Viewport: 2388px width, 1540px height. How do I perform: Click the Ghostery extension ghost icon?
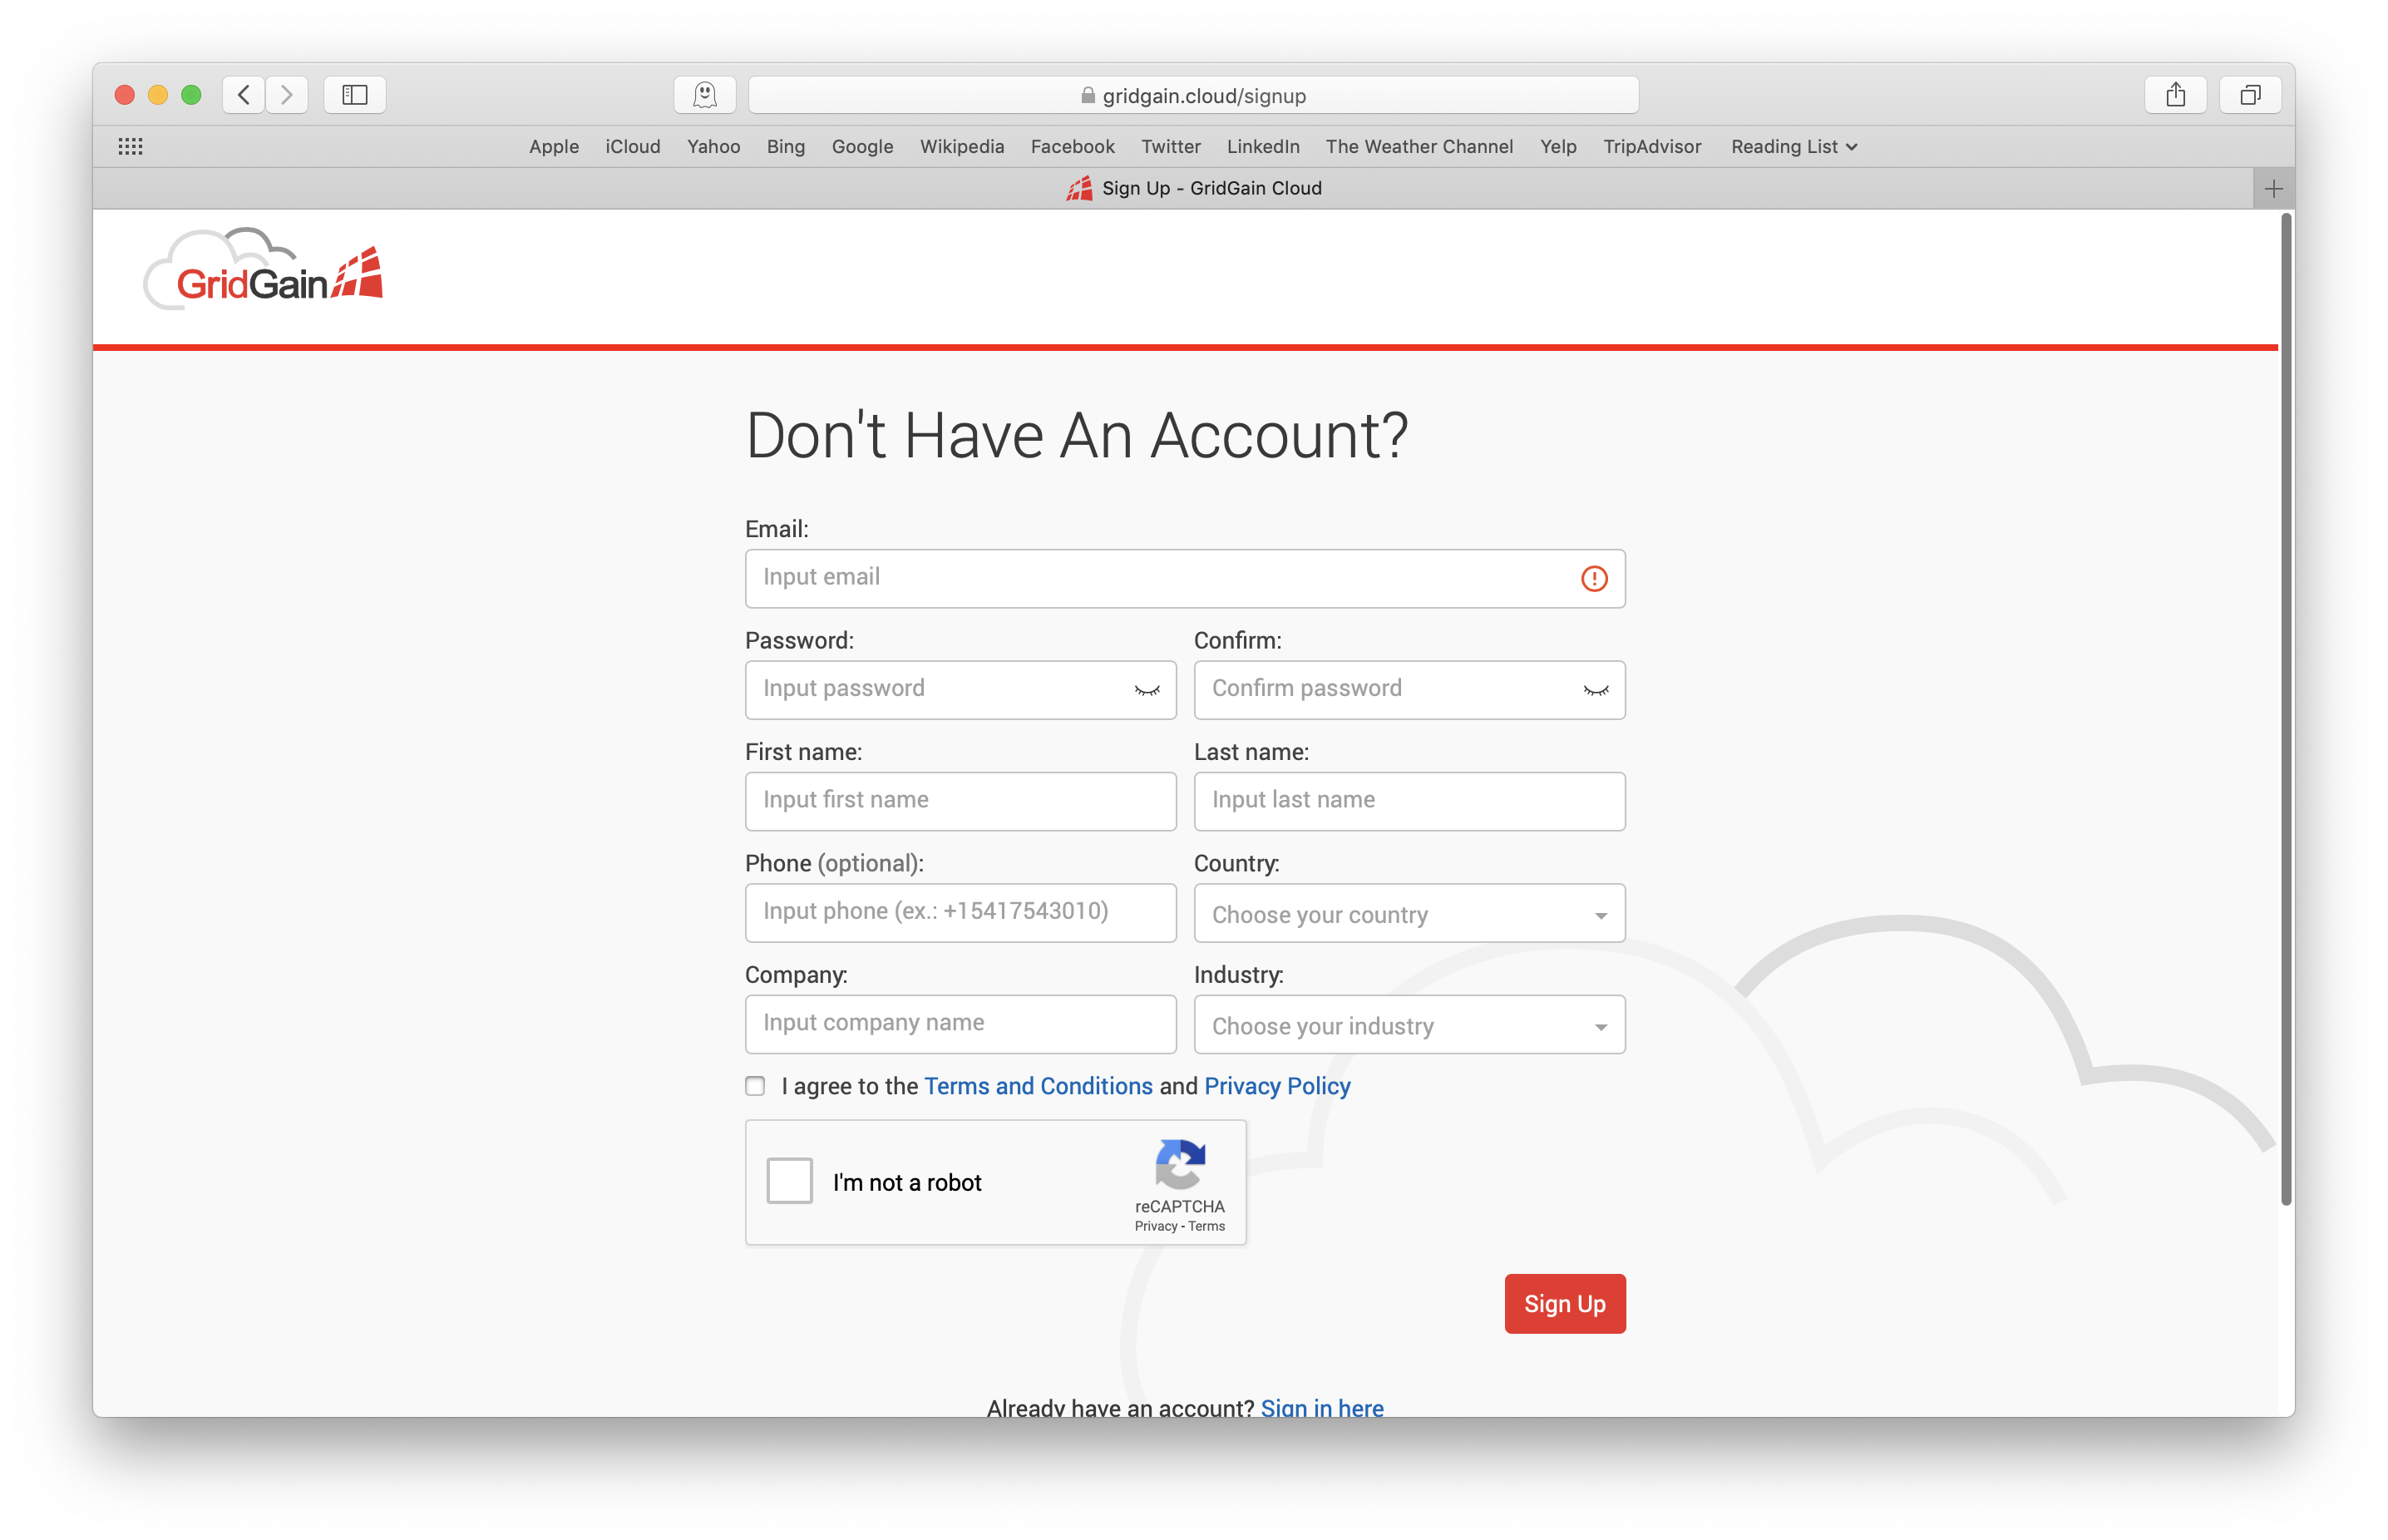[705, 95]
